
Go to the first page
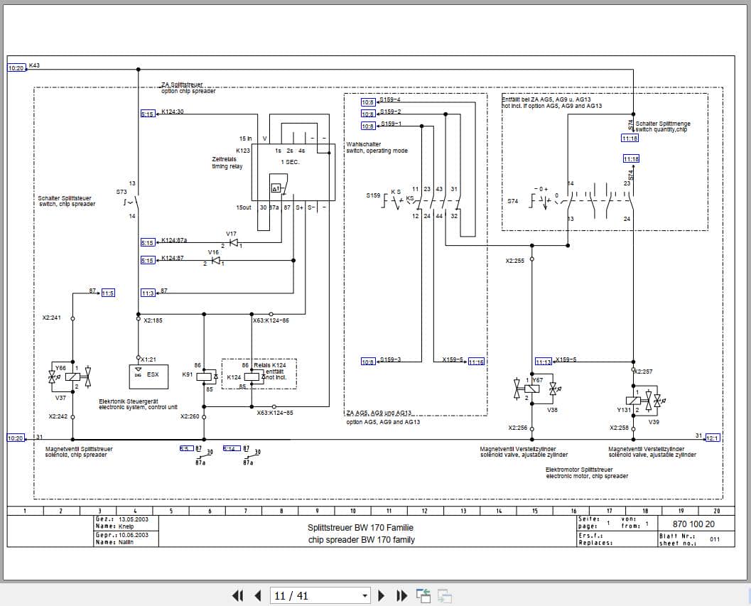pyautogui.click(x=237, y=595)
